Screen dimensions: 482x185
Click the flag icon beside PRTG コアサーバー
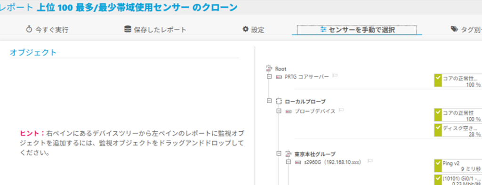[x=335, y=76]
